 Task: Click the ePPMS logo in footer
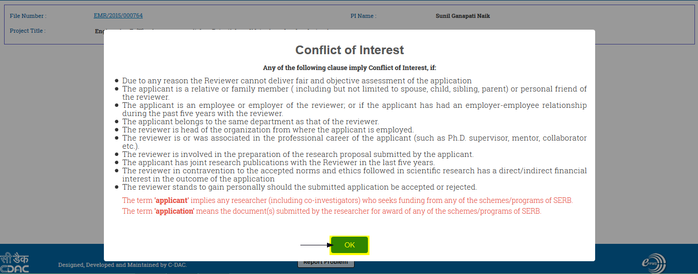click(653, 263)
